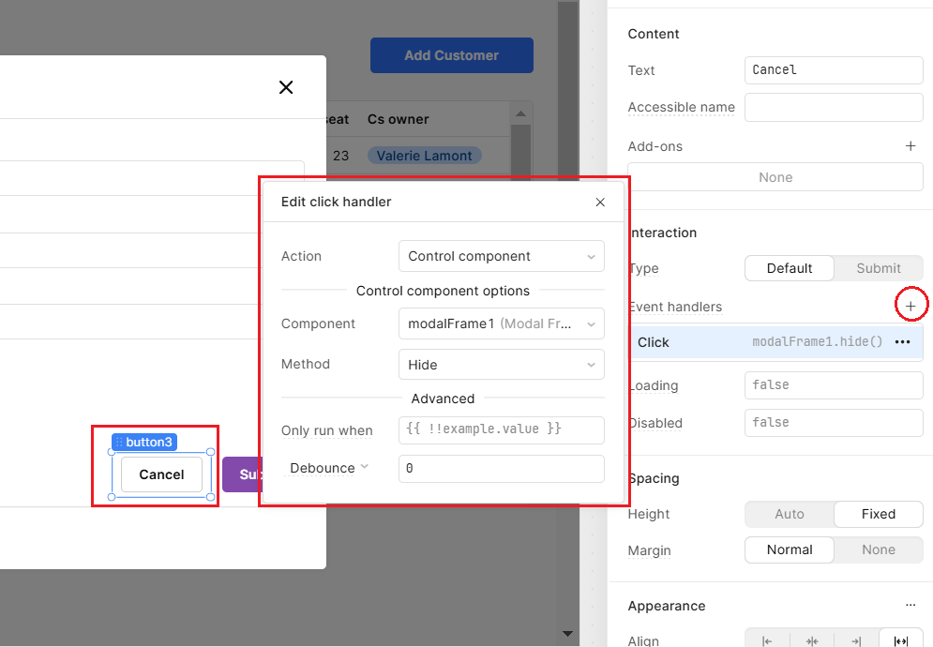
Task: Select the Click modalFrame1.hide() event handler row
Action: pos(776,342)
